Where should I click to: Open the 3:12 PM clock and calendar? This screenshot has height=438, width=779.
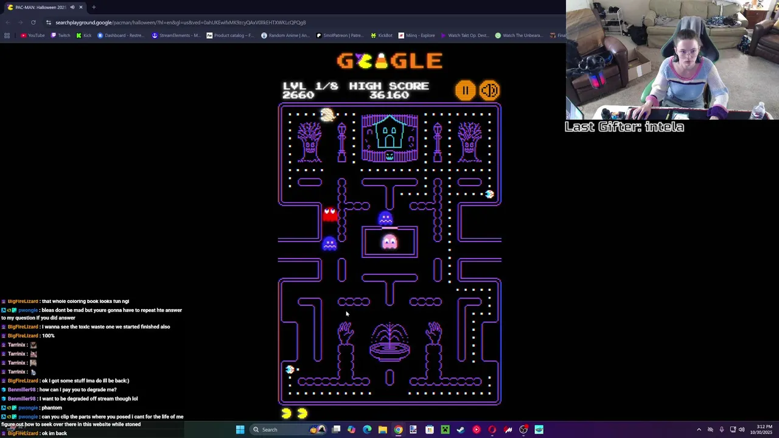761,429
